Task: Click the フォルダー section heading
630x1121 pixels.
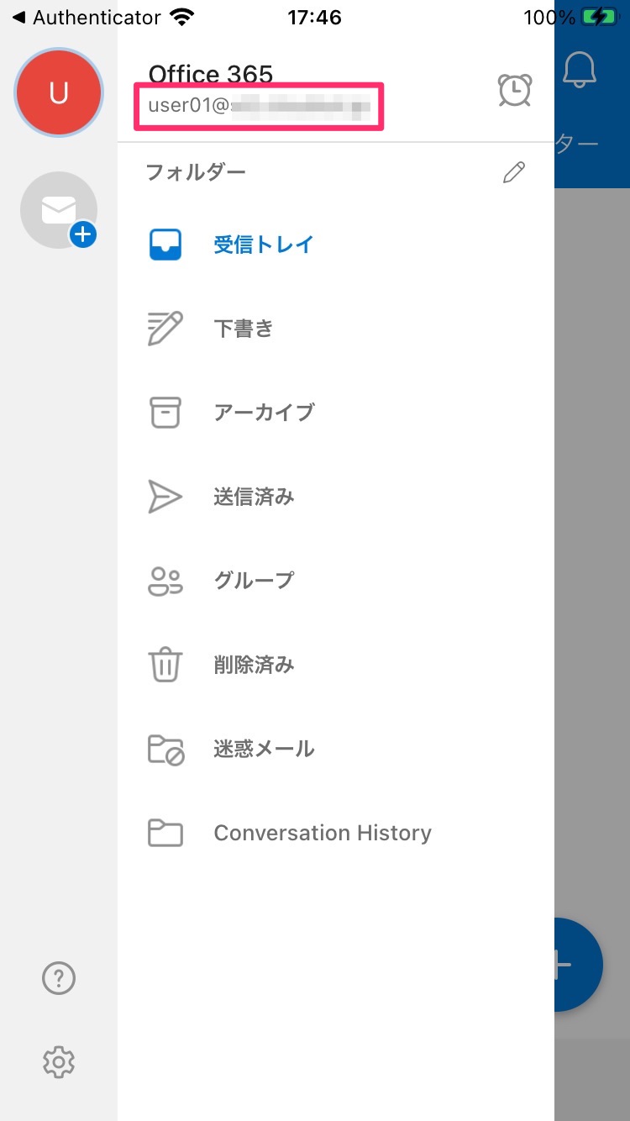Action: [196, 172]
